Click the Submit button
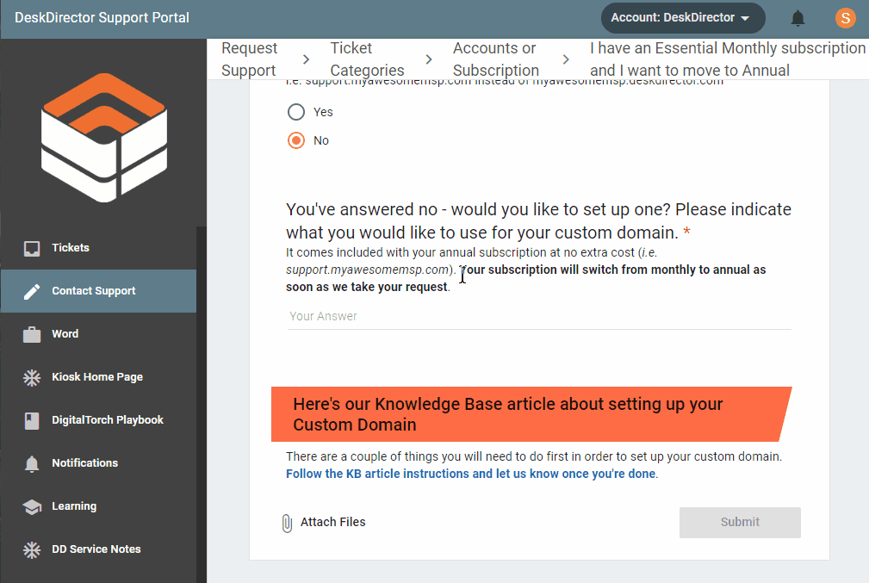 (x=740, y=523)
